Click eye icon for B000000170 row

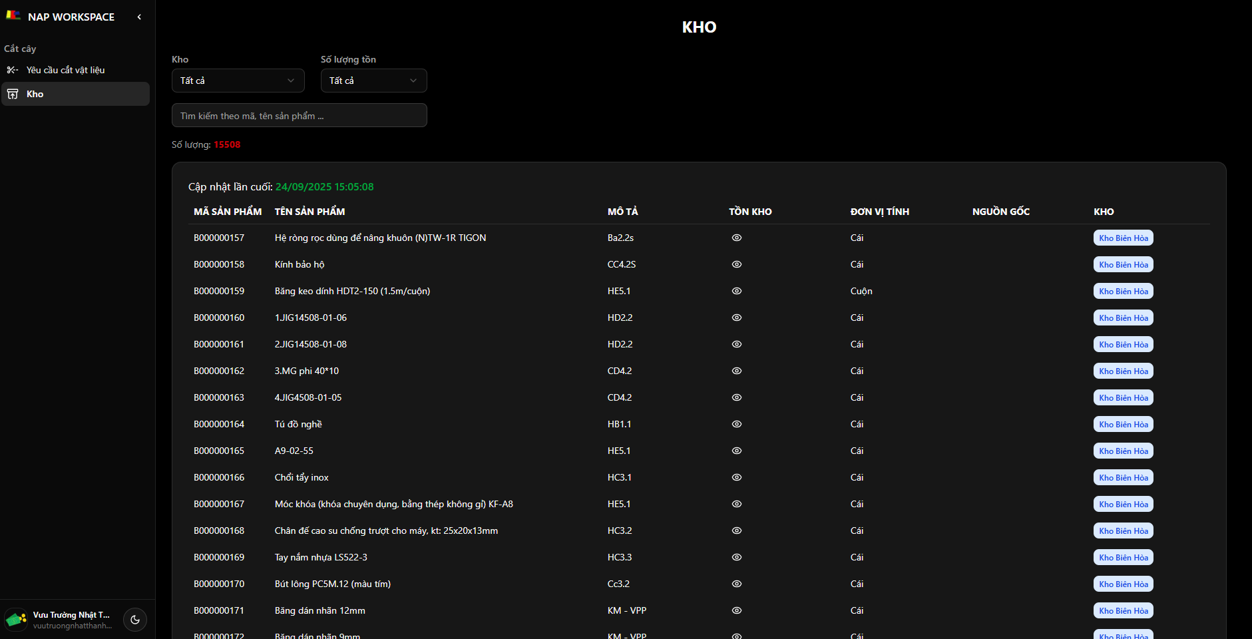point(737,584)
